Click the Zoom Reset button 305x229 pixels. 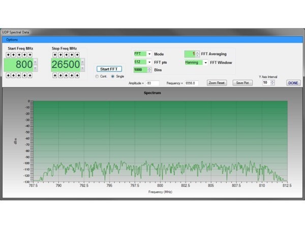[x=217, y=82]
